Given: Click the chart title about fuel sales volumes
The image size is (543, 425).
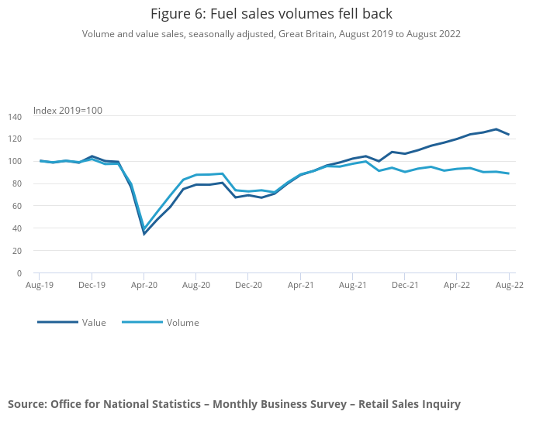Looking at the screenshot, I should click(271, 14).
